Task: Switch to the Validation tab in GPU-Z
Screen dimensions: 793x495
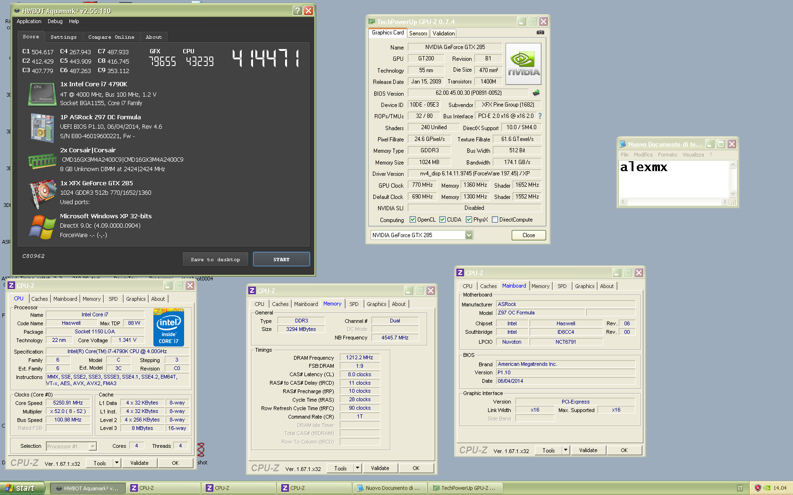Action: point(444,33)
